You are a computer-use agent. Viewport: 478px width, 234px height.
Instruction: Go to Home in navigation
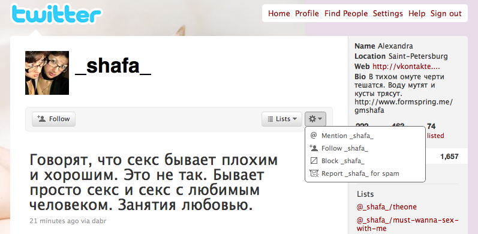coord(279,13)
